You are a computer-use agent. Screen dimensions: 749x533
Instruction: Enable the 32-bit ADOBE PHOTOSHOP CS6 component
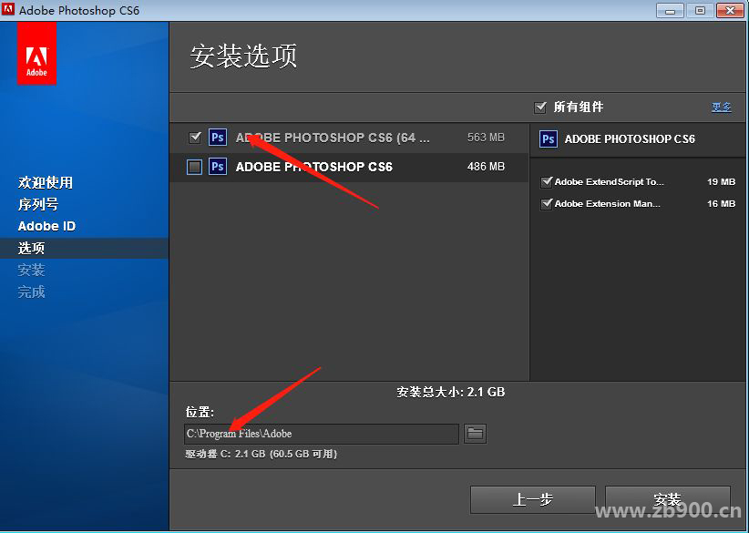pyautogui.click(x=194, y=167)
